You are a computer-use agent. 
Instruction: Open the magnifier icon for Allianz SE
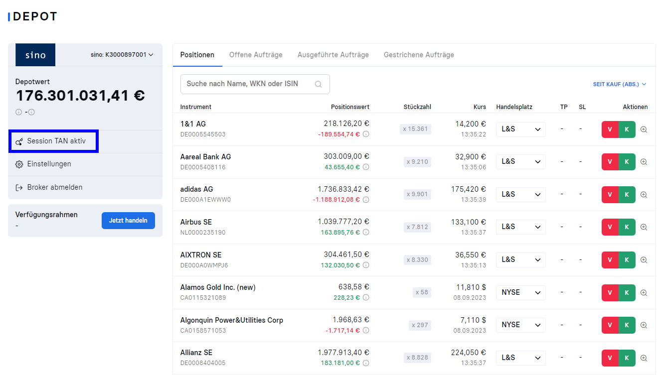pyautogui.click(x=644, y=358)
